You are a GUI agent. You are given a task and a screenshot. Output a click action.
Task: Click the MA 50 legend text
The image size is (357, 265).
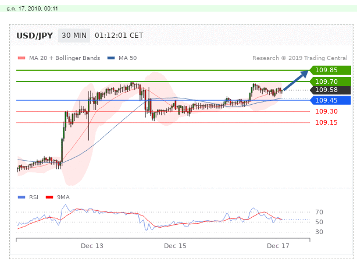pos(127,58)
